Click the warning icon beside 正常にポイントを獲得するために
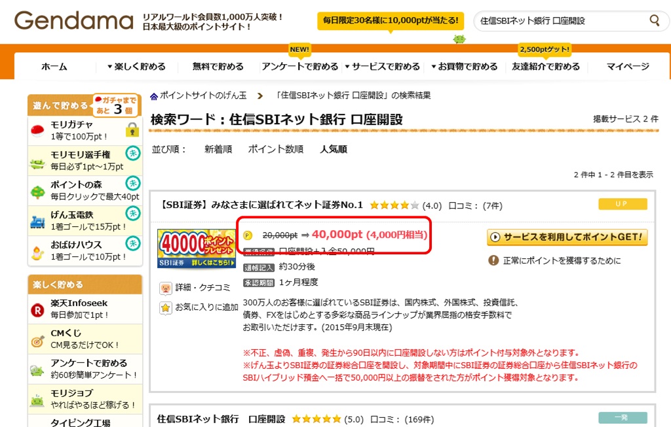Image resolution: width=671 pixels, height=427 pixels. pos(493,260)
